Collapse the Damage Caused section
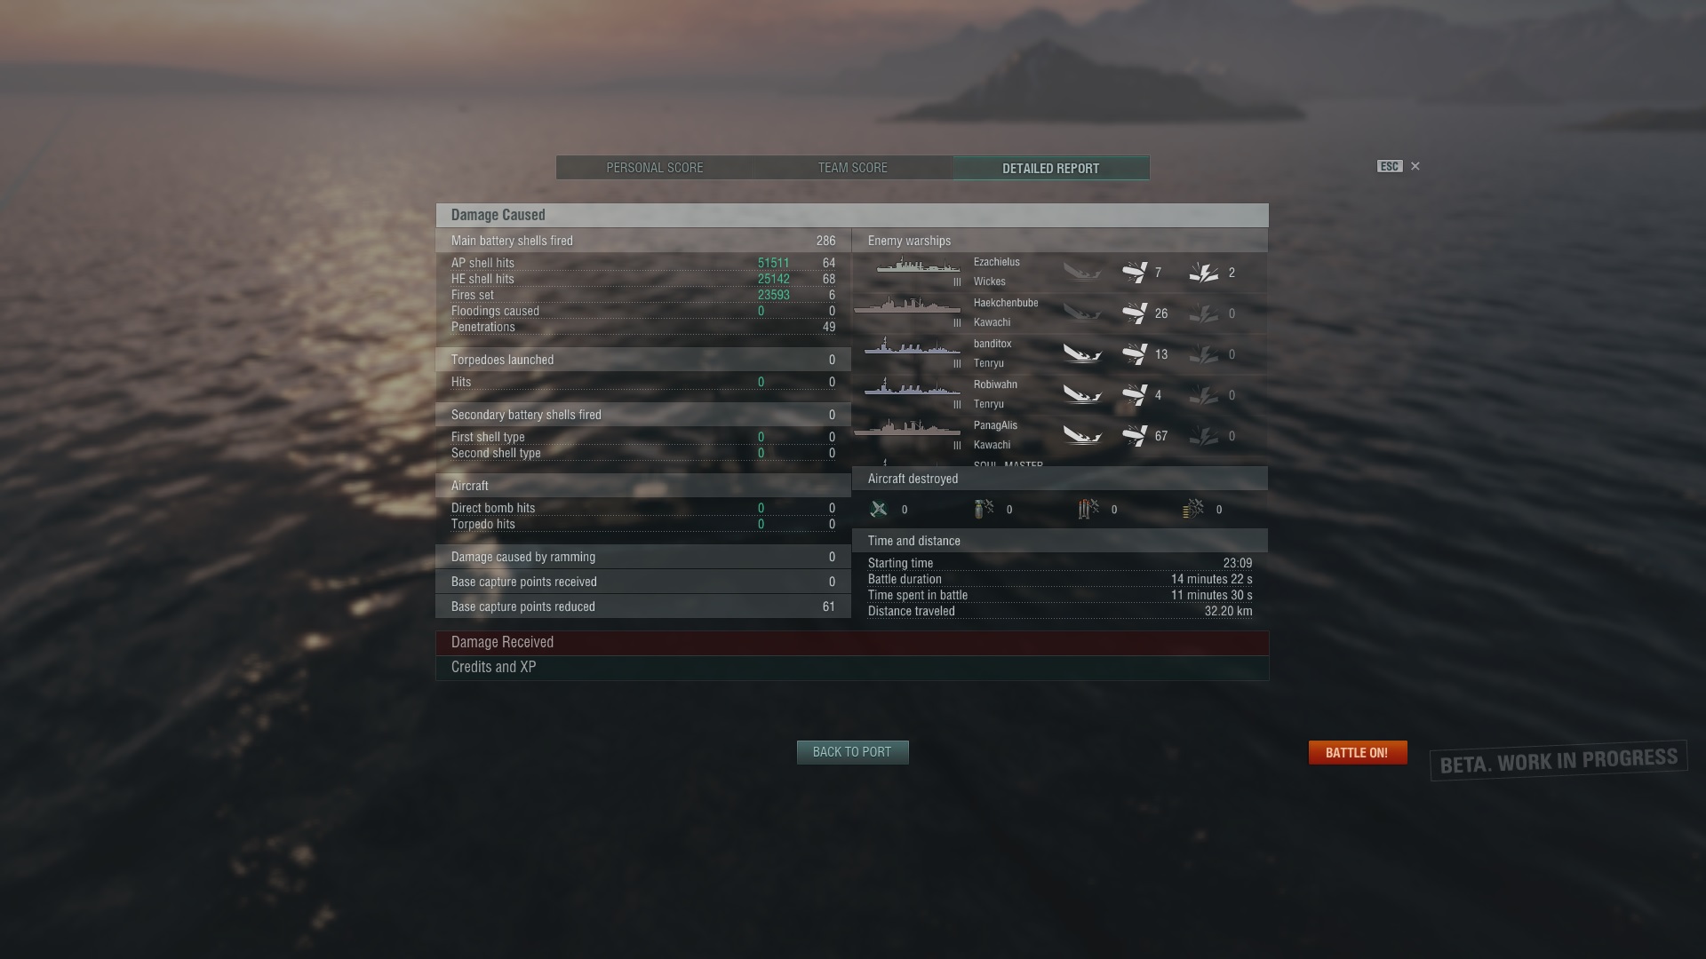The image size is (1706, 959). 852,215
